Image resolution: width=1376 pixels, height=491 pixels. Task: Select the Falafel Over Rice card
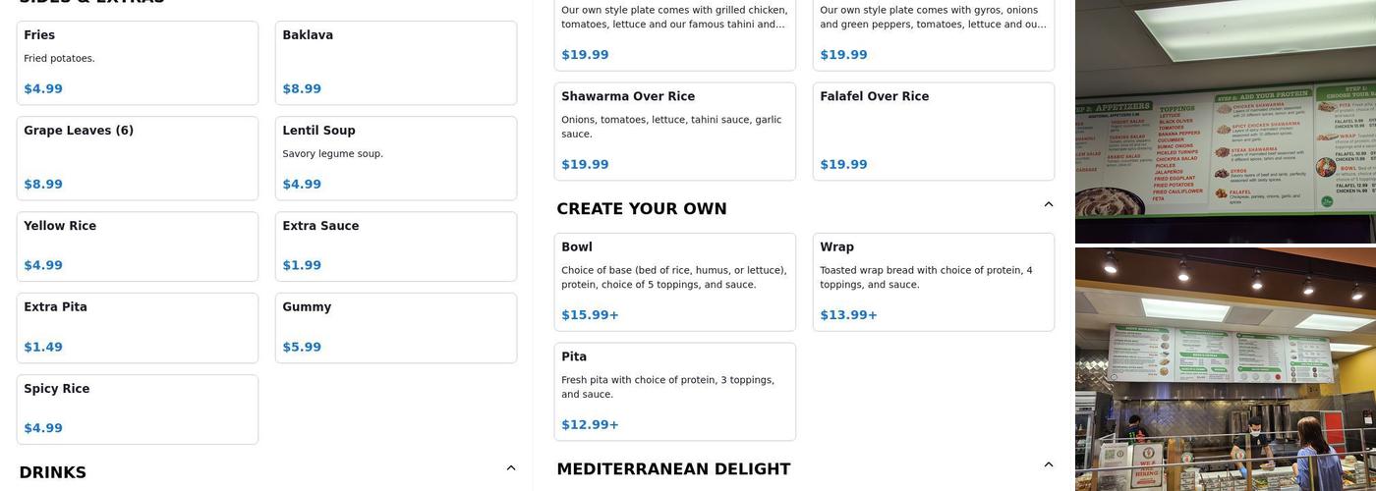(933, 132)
